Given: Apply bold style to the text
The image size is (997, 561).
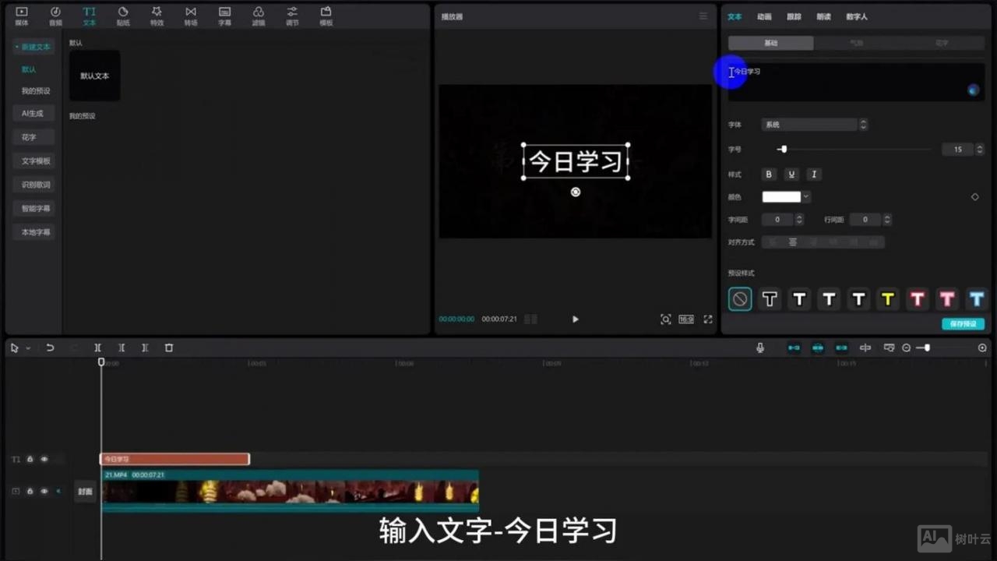Looking at the screenshot, I should [x=769, y=174].
